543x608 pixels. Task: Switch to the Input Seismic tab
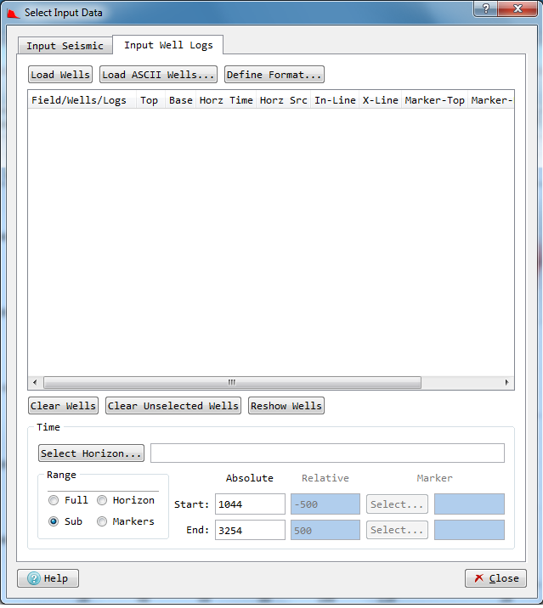point(65,46)
